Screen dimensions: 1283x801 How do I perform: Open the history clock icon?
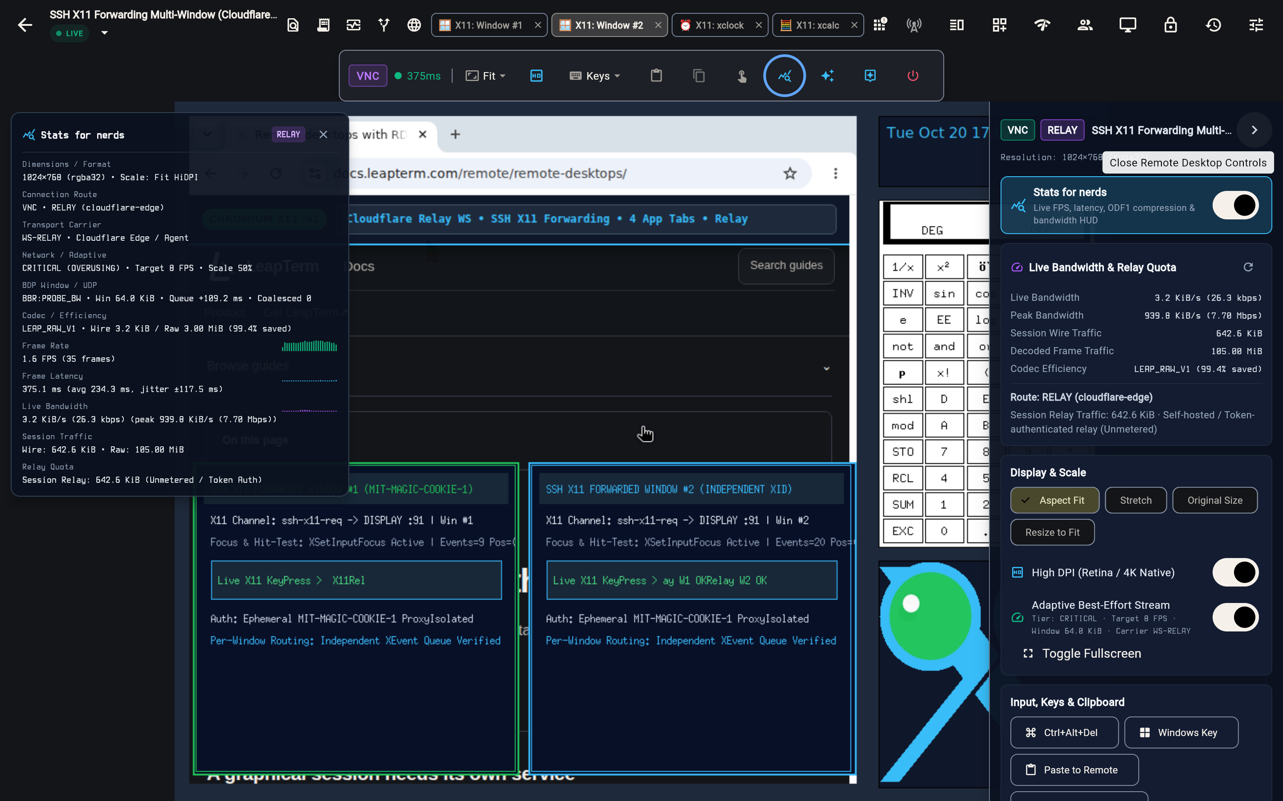click(1214, 25)
